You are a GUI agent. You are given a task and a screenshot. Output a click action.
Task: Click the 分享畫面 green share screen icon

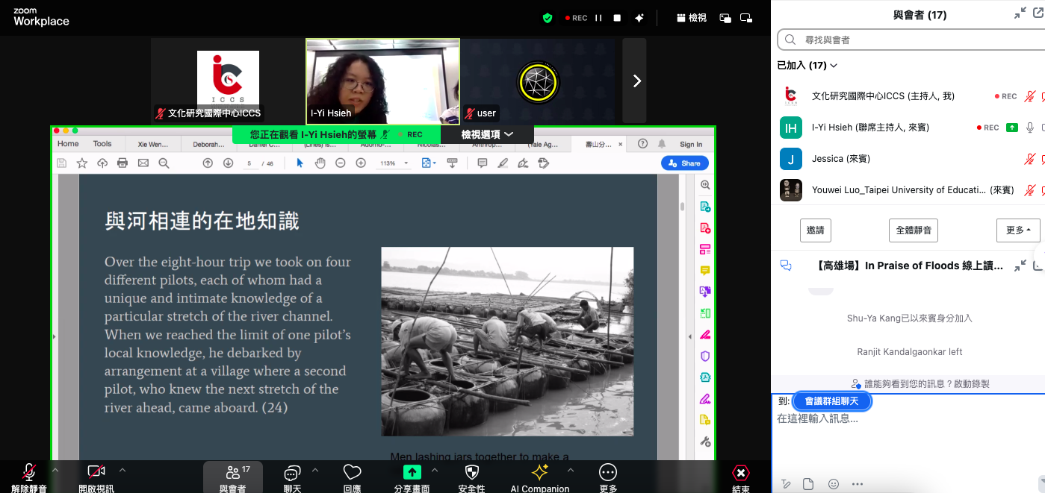(x=412, y=473)
